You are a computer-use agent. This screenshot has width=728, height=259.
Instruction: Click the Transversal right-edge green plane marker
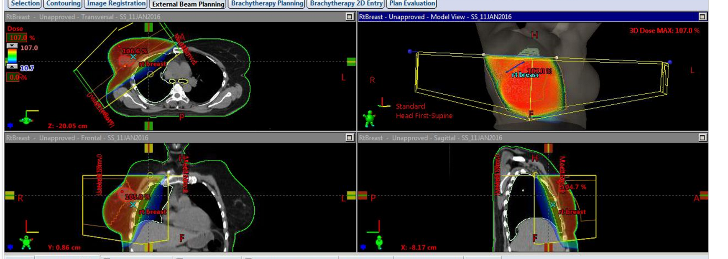pos(351,62)
